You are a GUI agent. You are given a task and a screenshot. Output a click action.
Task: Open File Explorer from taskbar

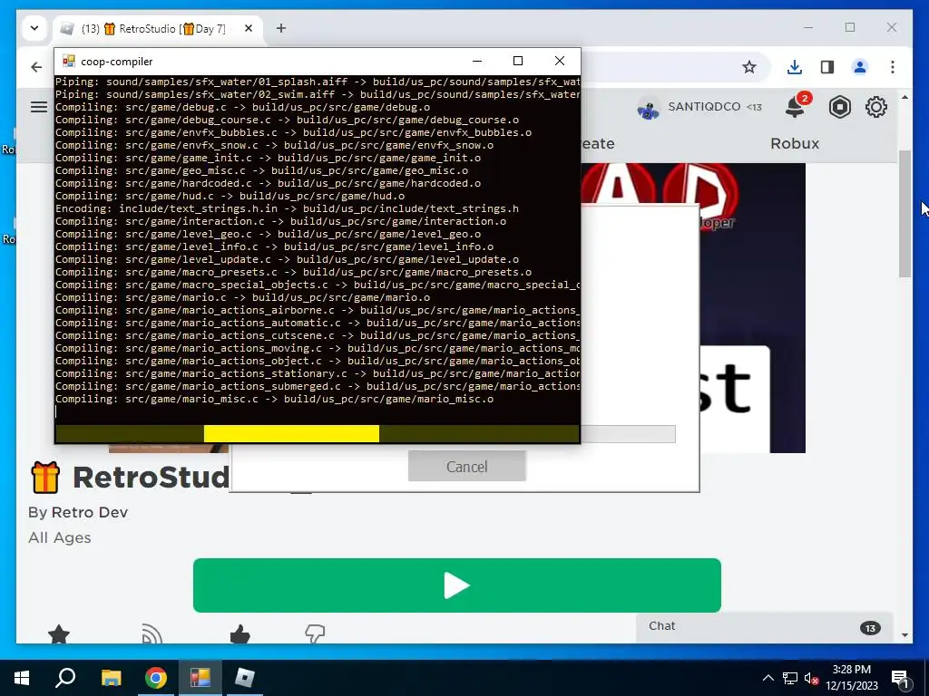pos(111,678)
